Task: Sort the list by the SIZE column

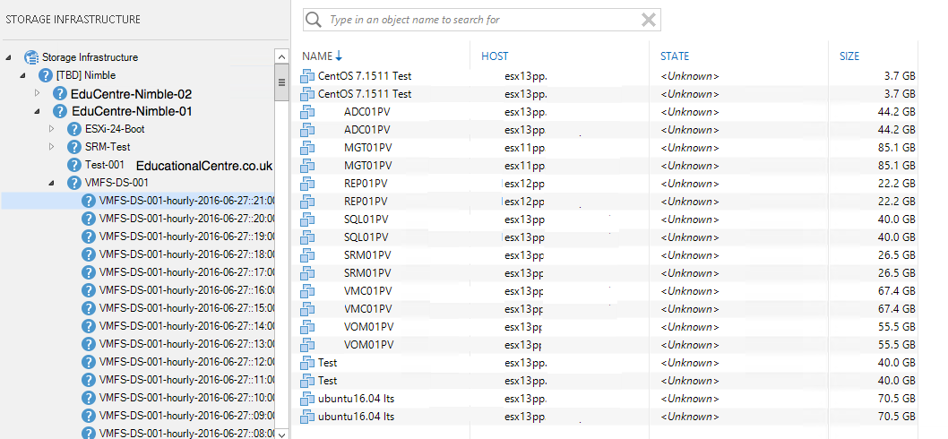Action: point(849,56)
